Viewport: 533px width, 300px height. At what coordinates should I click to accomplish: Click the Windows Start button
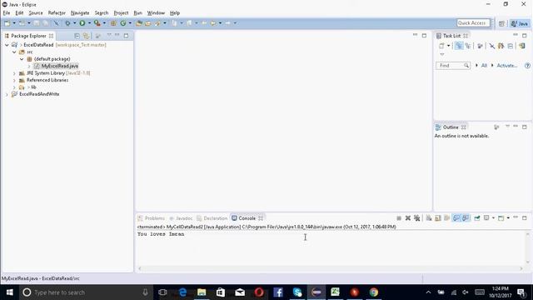tap(9, 292)
